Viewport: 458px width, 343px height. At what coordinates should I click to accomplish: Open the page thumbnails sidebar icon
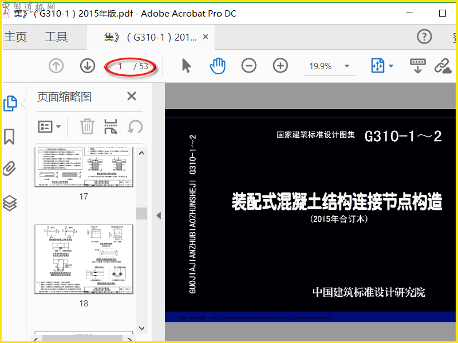tap(10, 103)
